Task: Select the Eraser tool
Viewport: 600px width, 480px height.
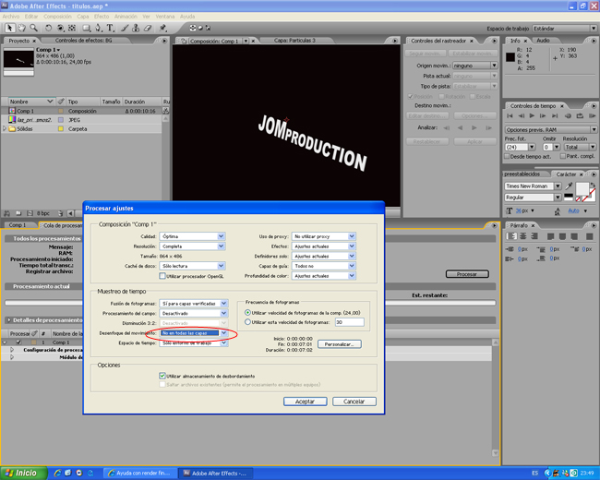Action: 148,28
